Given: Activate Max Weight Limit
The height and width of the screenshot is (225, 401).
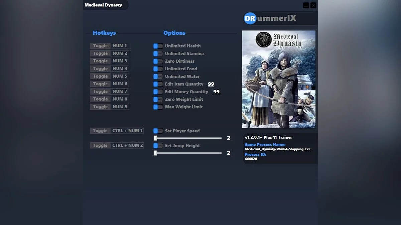Looking at the screenshot, I should (x=157, y=107).
